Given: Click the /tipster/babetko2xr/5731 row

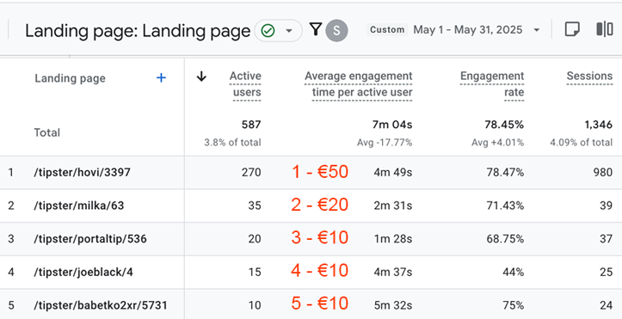Looking at the screenshot, I should 311,304.
